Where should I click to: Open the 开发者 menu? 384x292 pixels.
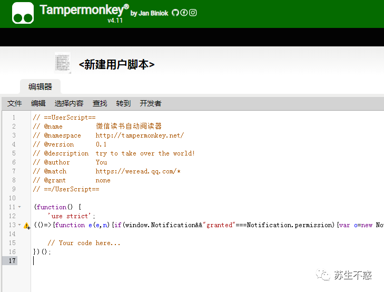[151, 103]
